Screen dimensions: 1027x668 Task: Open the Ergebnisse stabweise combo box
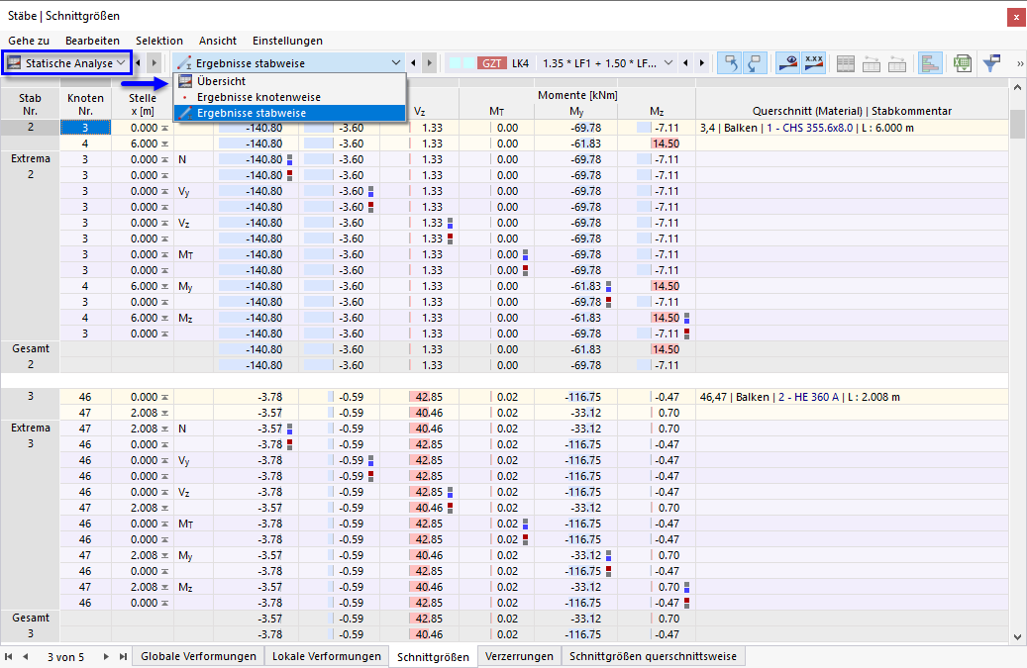289,63
